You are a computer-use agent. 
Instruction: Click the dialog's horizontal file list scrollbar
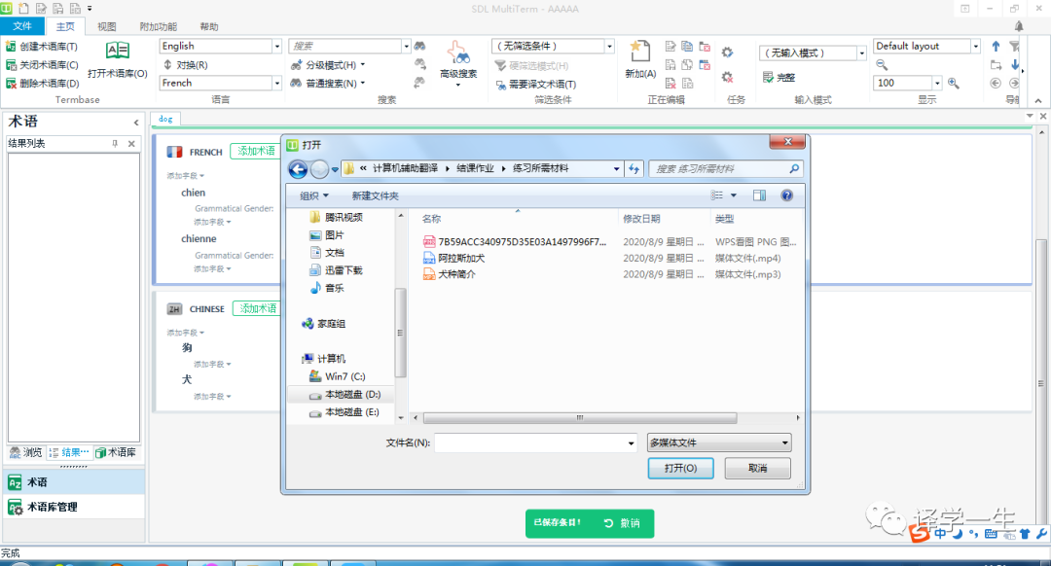pyautogui.click(x=580, y=417)
